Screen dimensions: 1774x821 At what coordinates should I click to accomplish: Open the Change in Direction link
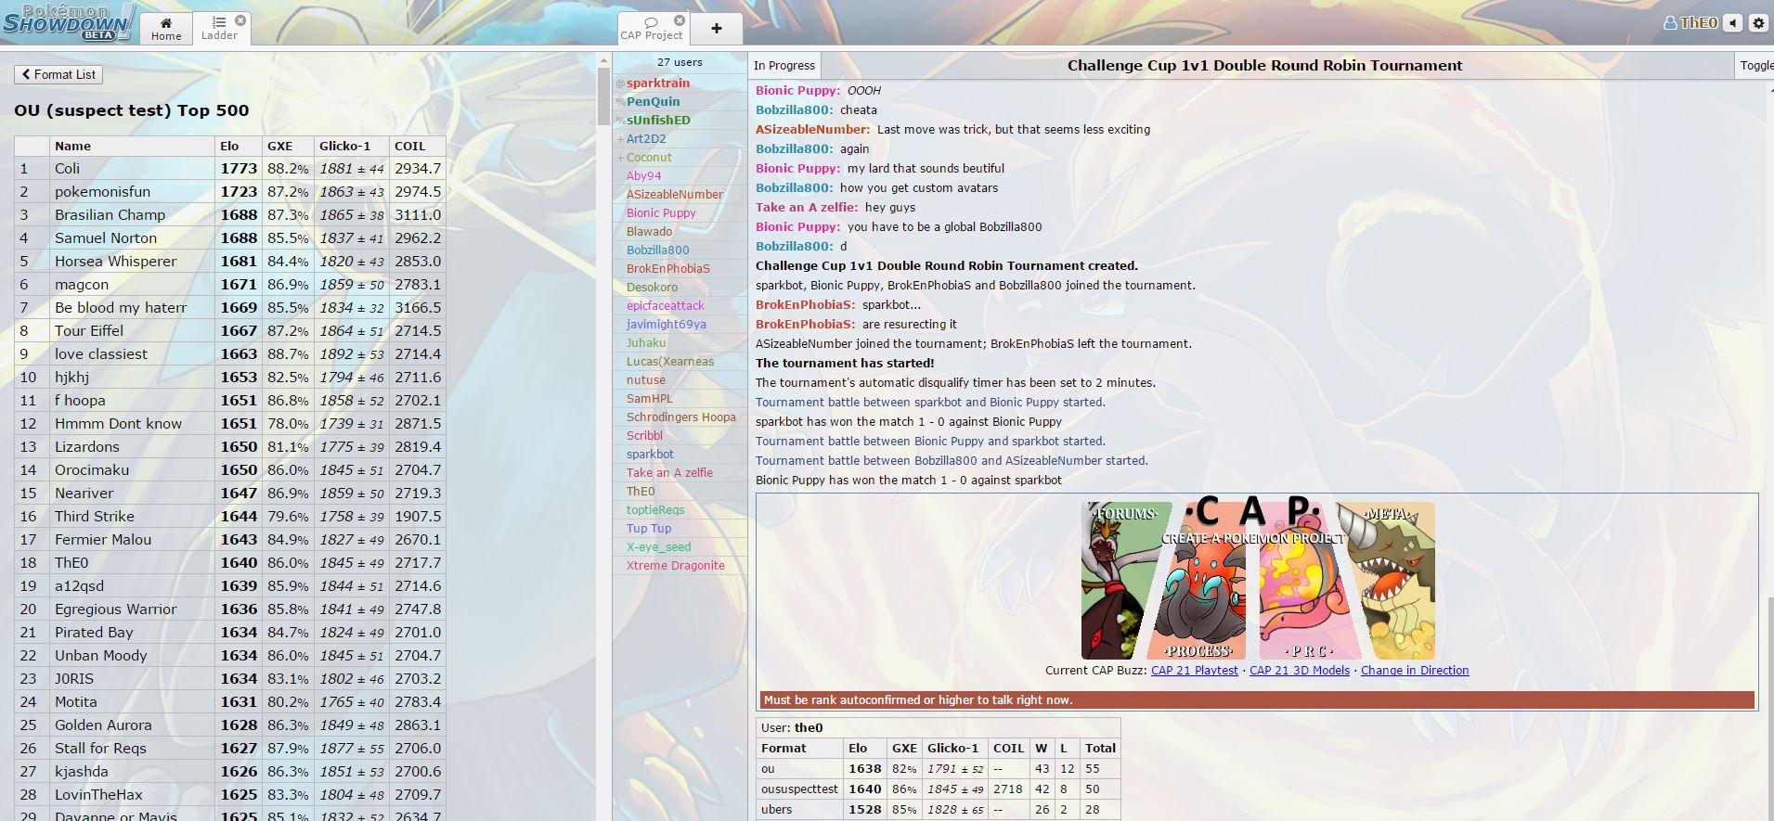pos(1414,671)
